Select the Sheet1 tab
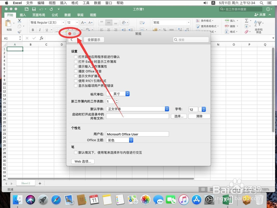 (25, 183)
